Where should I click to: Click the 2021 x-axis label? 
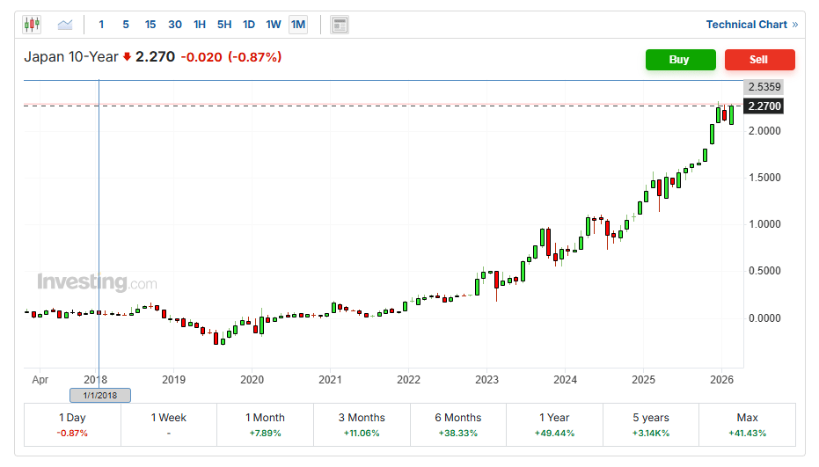pos(330,380)
